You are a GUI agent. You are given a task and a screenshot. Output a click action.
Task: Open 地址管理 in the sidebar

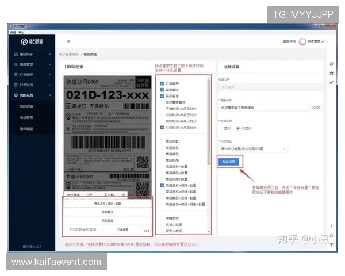pos(26,117)
